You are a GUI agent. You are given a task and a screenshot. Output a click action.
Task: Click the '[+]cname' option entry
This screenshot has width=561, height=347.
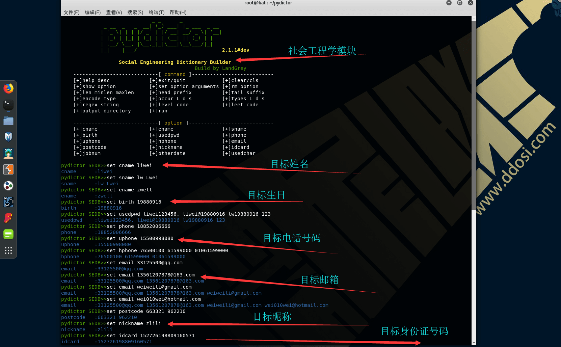click(x=85, y=129)
